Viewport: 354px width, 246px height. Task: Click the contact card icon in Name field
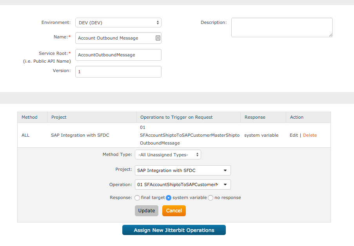tap(158, 38)
